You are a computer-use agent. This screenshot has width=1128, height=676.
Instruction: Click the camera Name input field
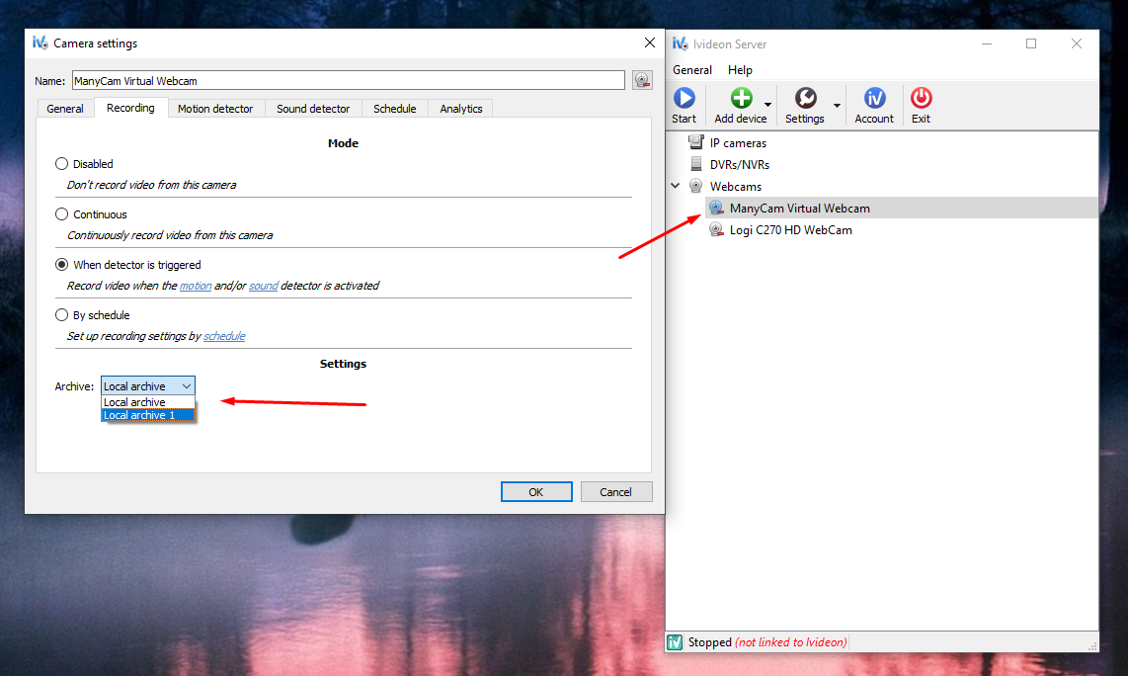349,81
